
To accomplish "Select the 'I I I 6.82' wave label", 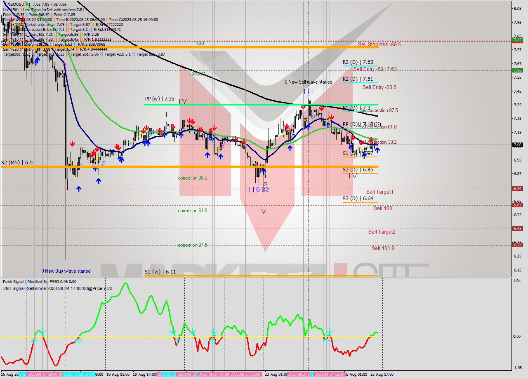I will click(257, 189).
